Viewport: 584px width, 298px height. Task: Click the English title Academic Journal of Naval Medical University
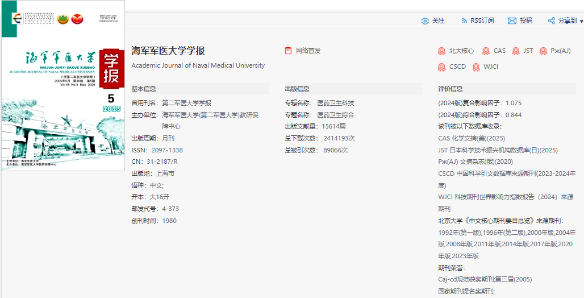[x=198, y=65]
